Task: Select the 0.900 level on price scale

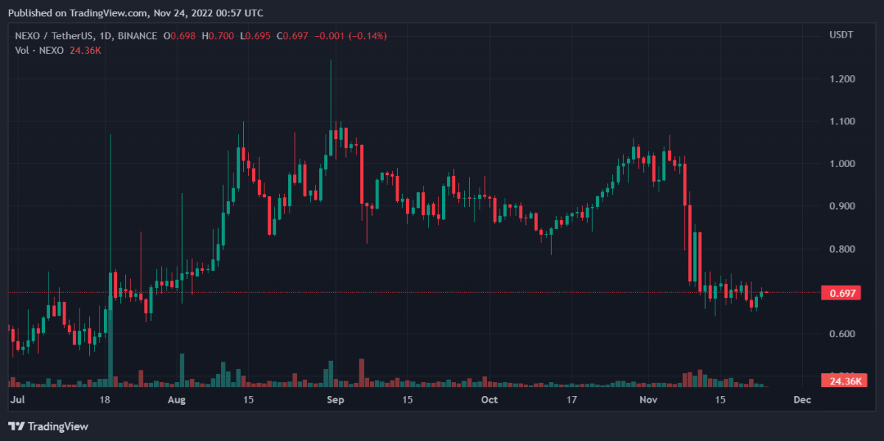Action: click(x=842, y=207)
